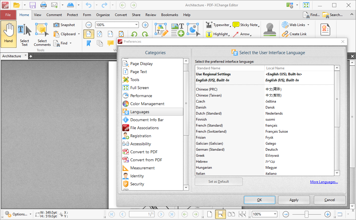Open the Clipboard dropdown arrow

[x=79, y=34]
